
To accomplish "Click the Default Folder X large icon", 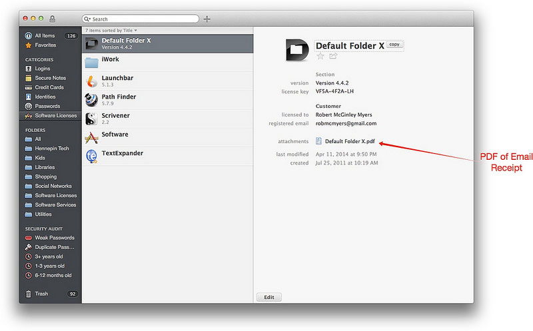I will (297, 50).
